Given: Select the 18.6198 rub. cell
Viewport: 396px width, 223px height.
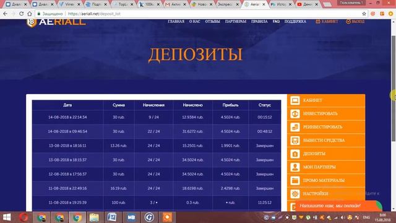Looking at the screenshot, I should (192, 188).
